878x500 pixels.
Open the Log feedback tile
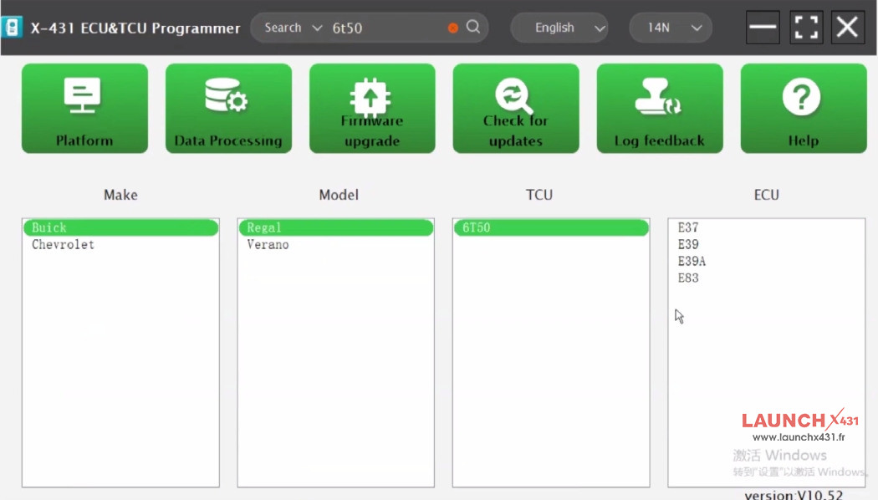point(660,109)
